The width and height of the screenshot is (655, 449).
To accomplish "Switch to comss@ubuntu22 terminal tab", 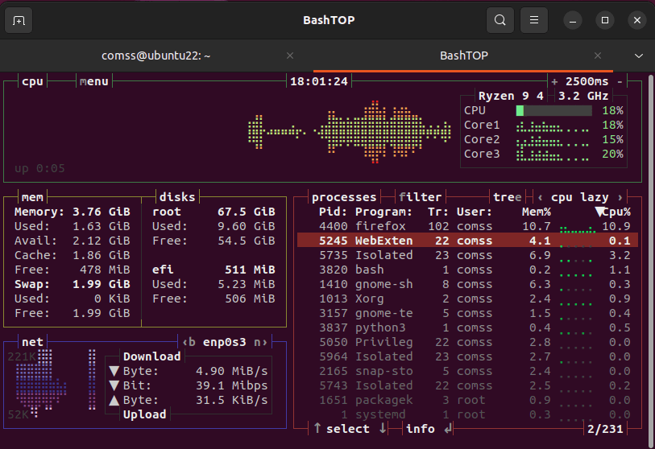I will coord(155,56).
